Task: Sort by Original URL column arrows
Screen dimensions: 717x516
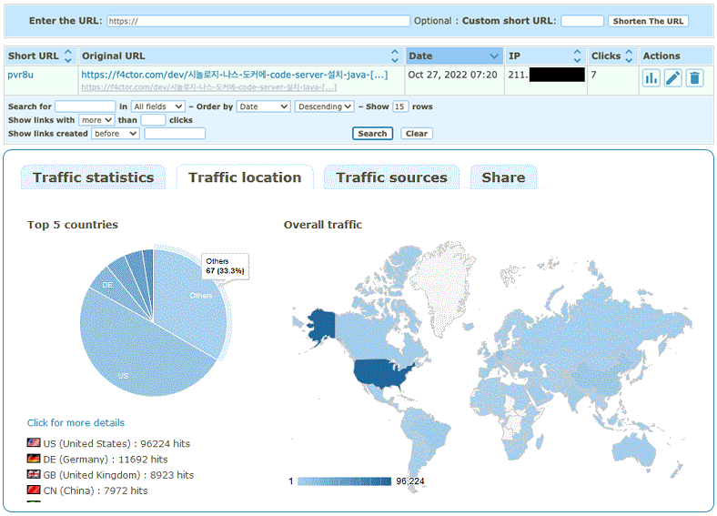Action: coord(395,56)
